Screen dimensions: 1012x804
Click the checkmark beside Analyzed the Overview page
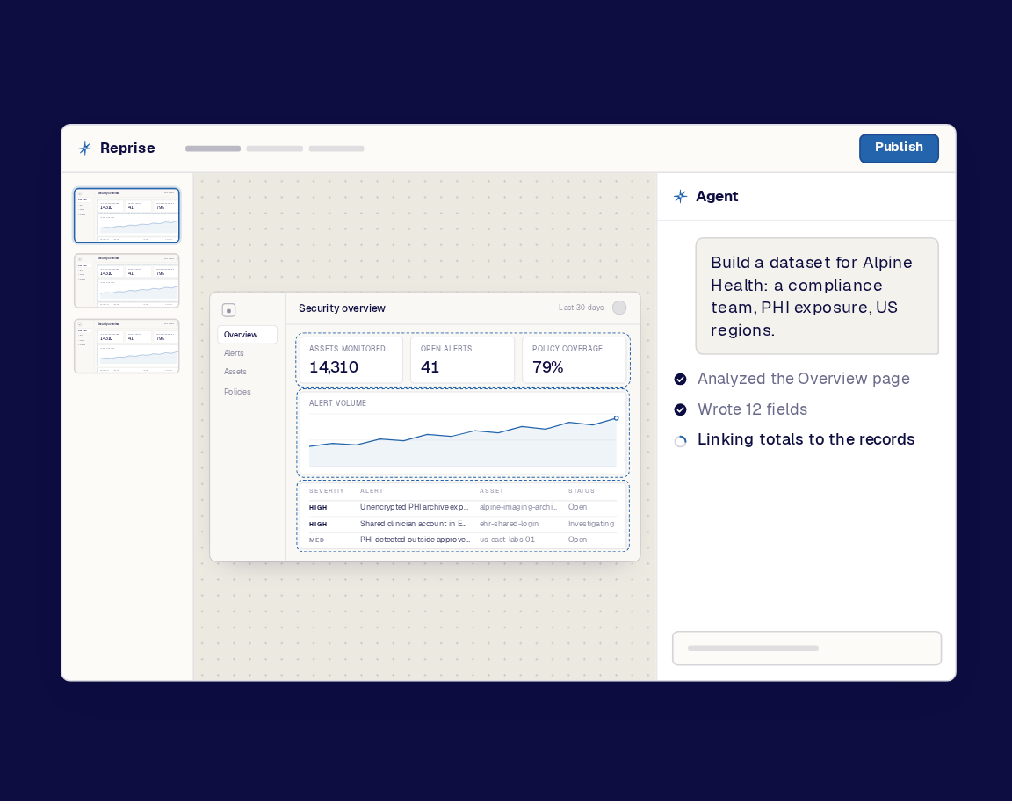pyautogui.click(x=680, y=379)
